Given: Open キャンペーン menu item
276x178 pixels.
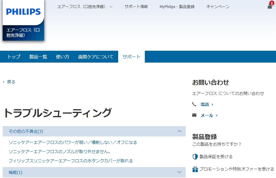Looking at the screenshot, I should point(218,7).
